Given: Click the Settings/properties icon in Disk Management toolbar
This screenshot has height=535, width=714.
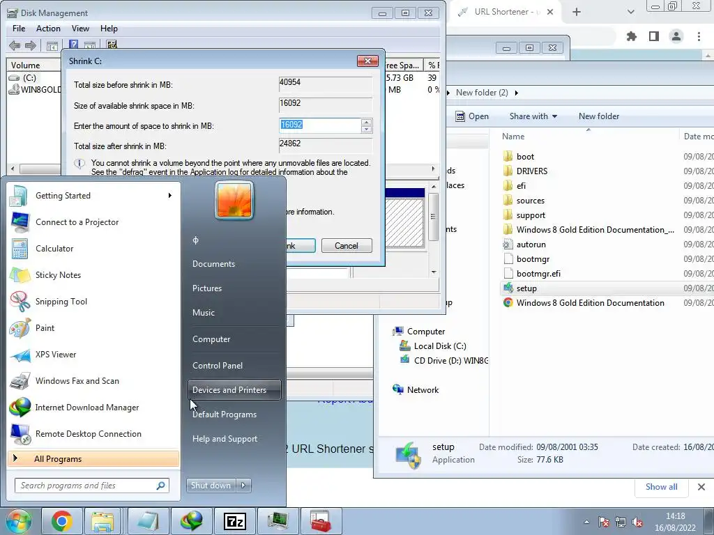Looking at the screenshot, I should 112,45.
